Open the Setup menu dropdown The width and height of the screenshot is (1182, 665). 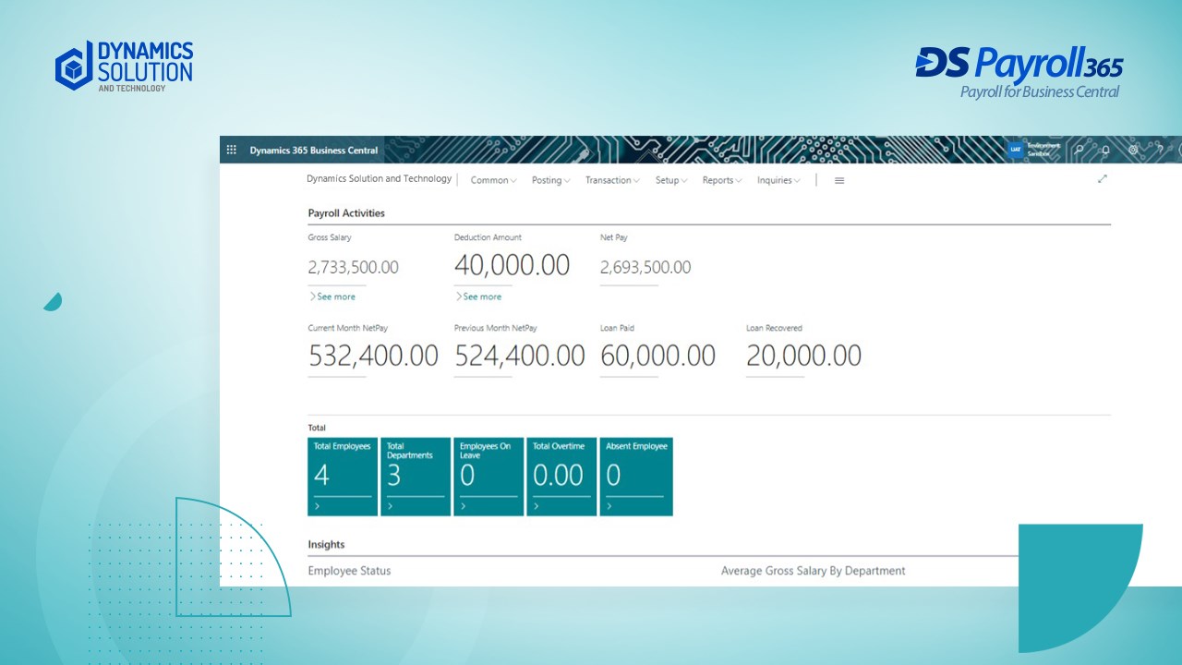click(671, 181)
